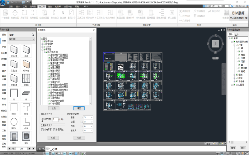The height and width of the screenshot is (155, 249).
Task: Click the 节点索引 node index icon
Action: (54, 12)
